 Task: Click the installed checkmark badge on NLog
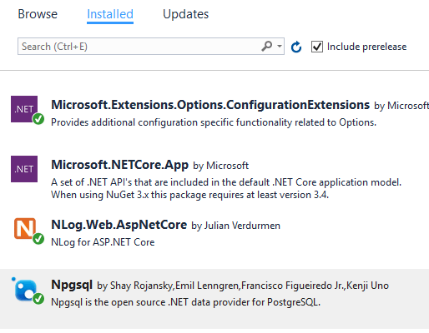coord(38,239)
